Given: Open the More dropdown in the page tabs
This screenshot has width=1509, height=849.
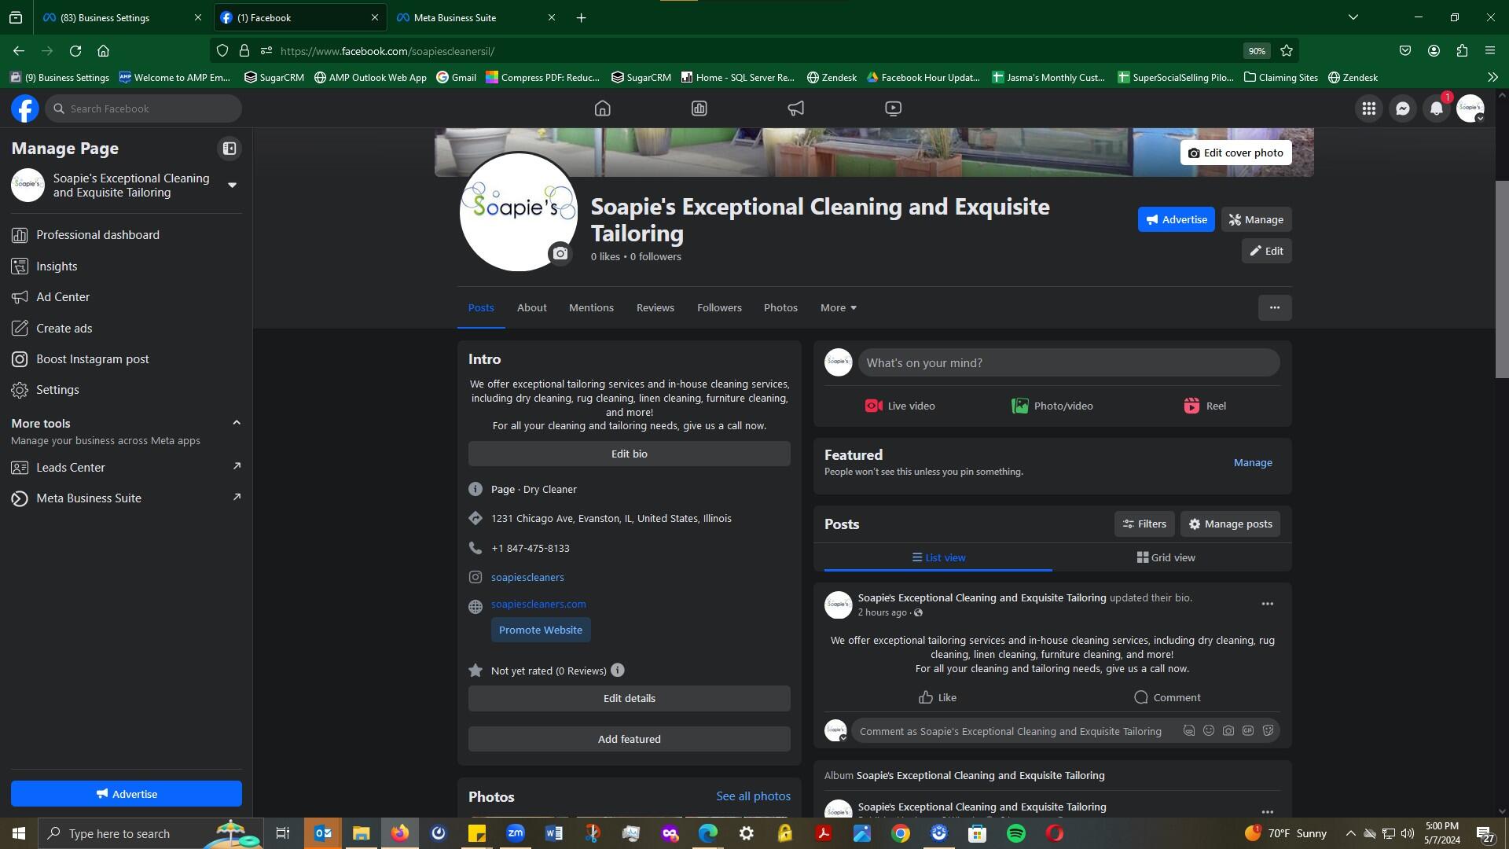Looking at the screenshot, I should [x=838, y=307].
